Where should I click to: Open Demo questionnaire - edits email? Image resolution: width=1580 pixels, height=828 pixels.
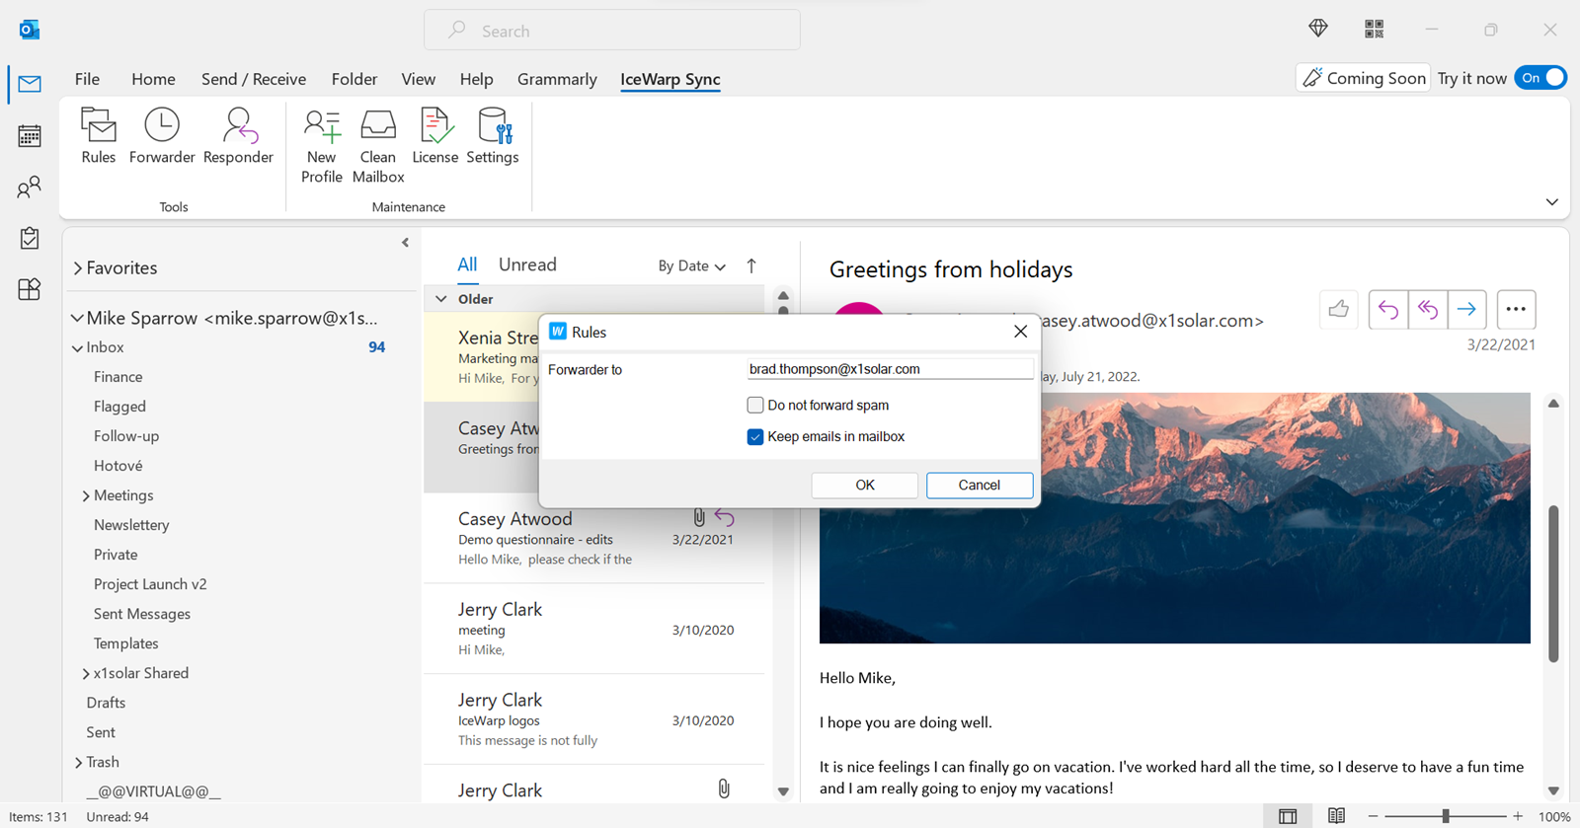pyautogui.click(x=594, y=539)
